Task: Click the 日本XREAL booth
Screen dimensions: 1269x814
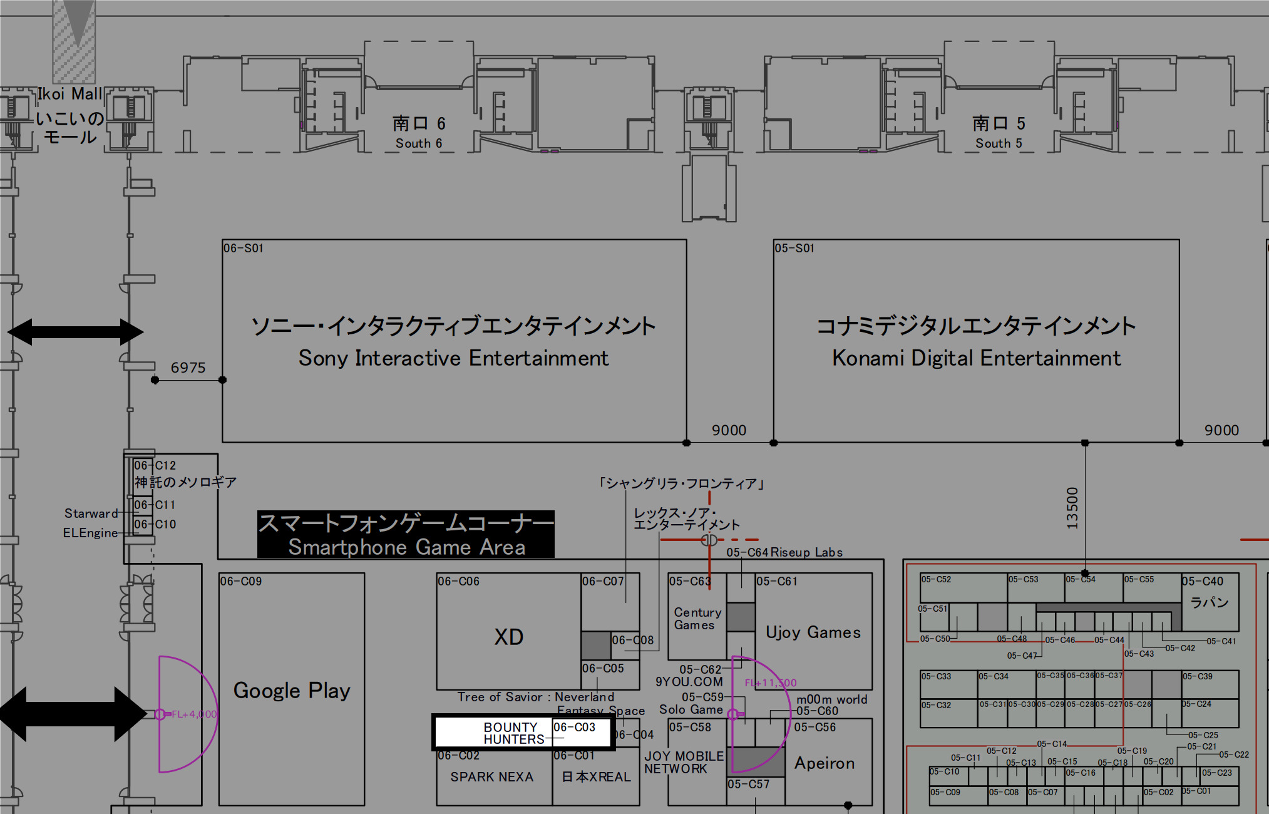Action: [596, 778]
